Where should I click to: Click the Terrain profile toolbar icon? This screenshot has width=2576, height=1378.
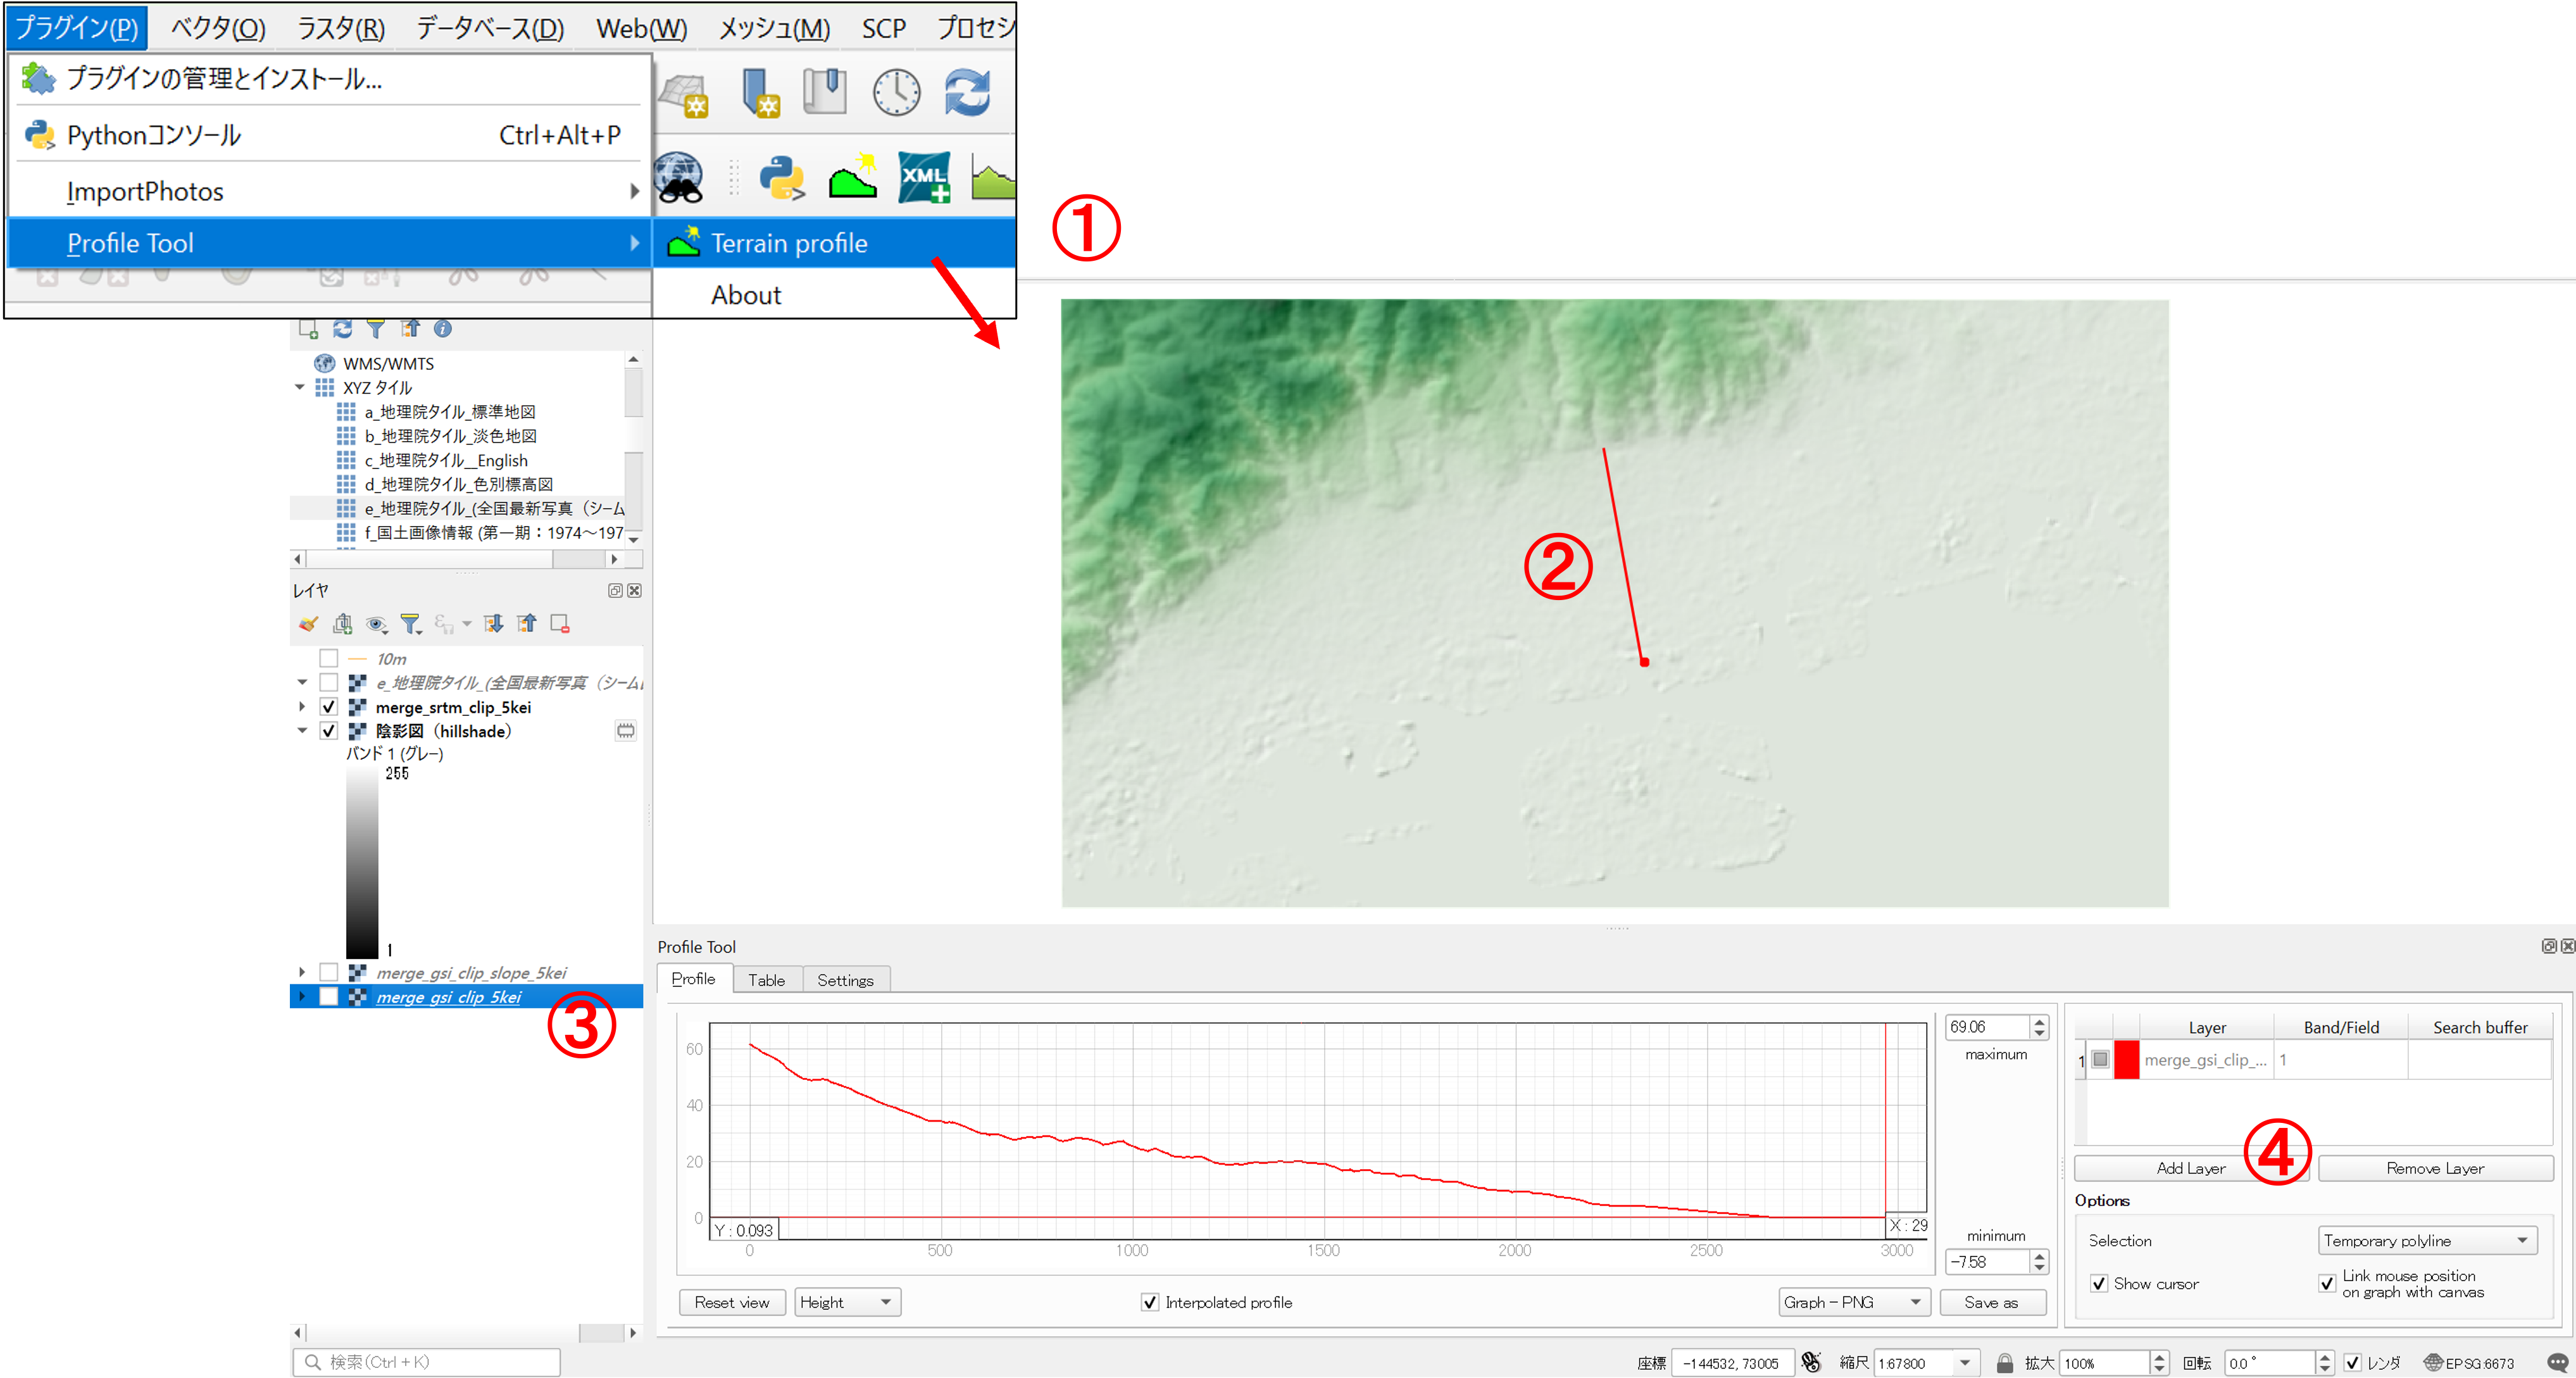click(853, 178)
